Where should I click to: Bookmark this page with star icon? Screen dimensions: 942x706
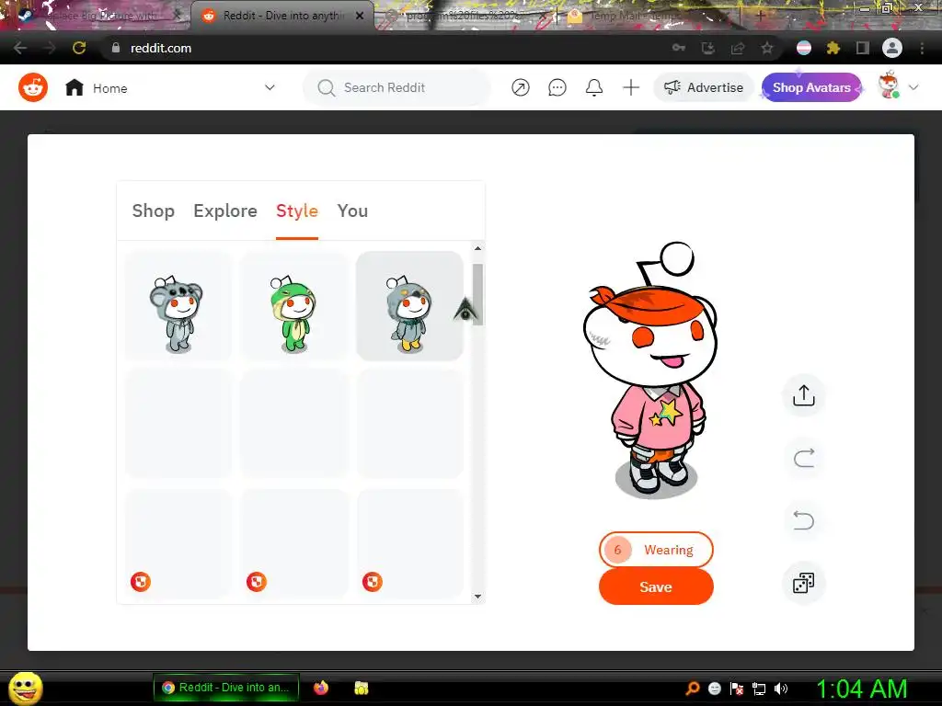click(767, 48)
